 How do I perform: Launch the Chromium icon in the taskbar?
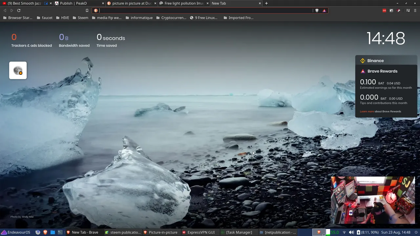(38, 232)
